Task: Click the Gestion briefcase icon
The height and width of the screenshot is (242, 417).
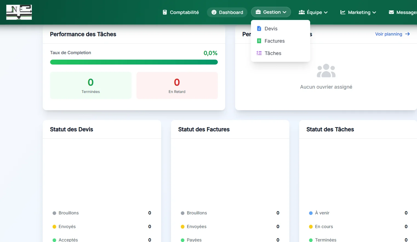Action: point(258,12)
